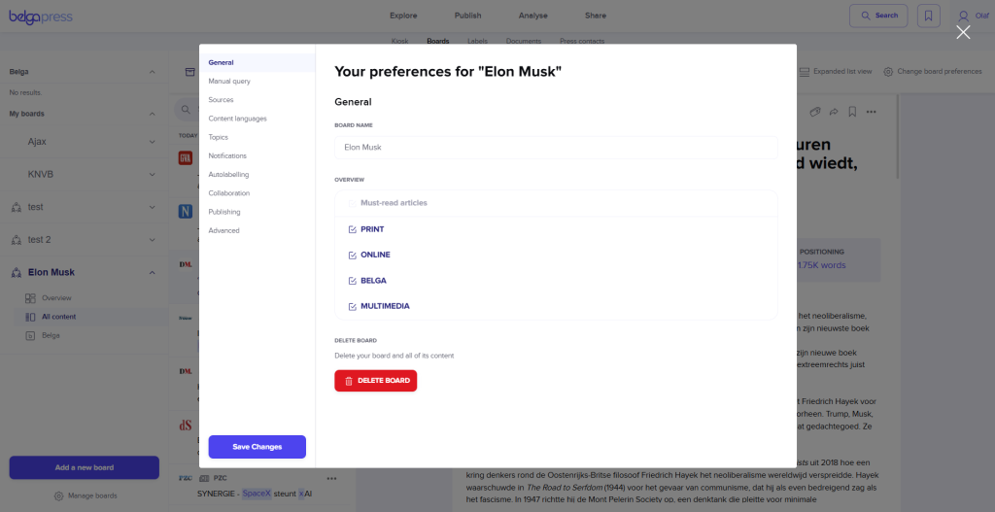
Task: Switch to the Notifications preferences tab
Action: pos(227,155)
